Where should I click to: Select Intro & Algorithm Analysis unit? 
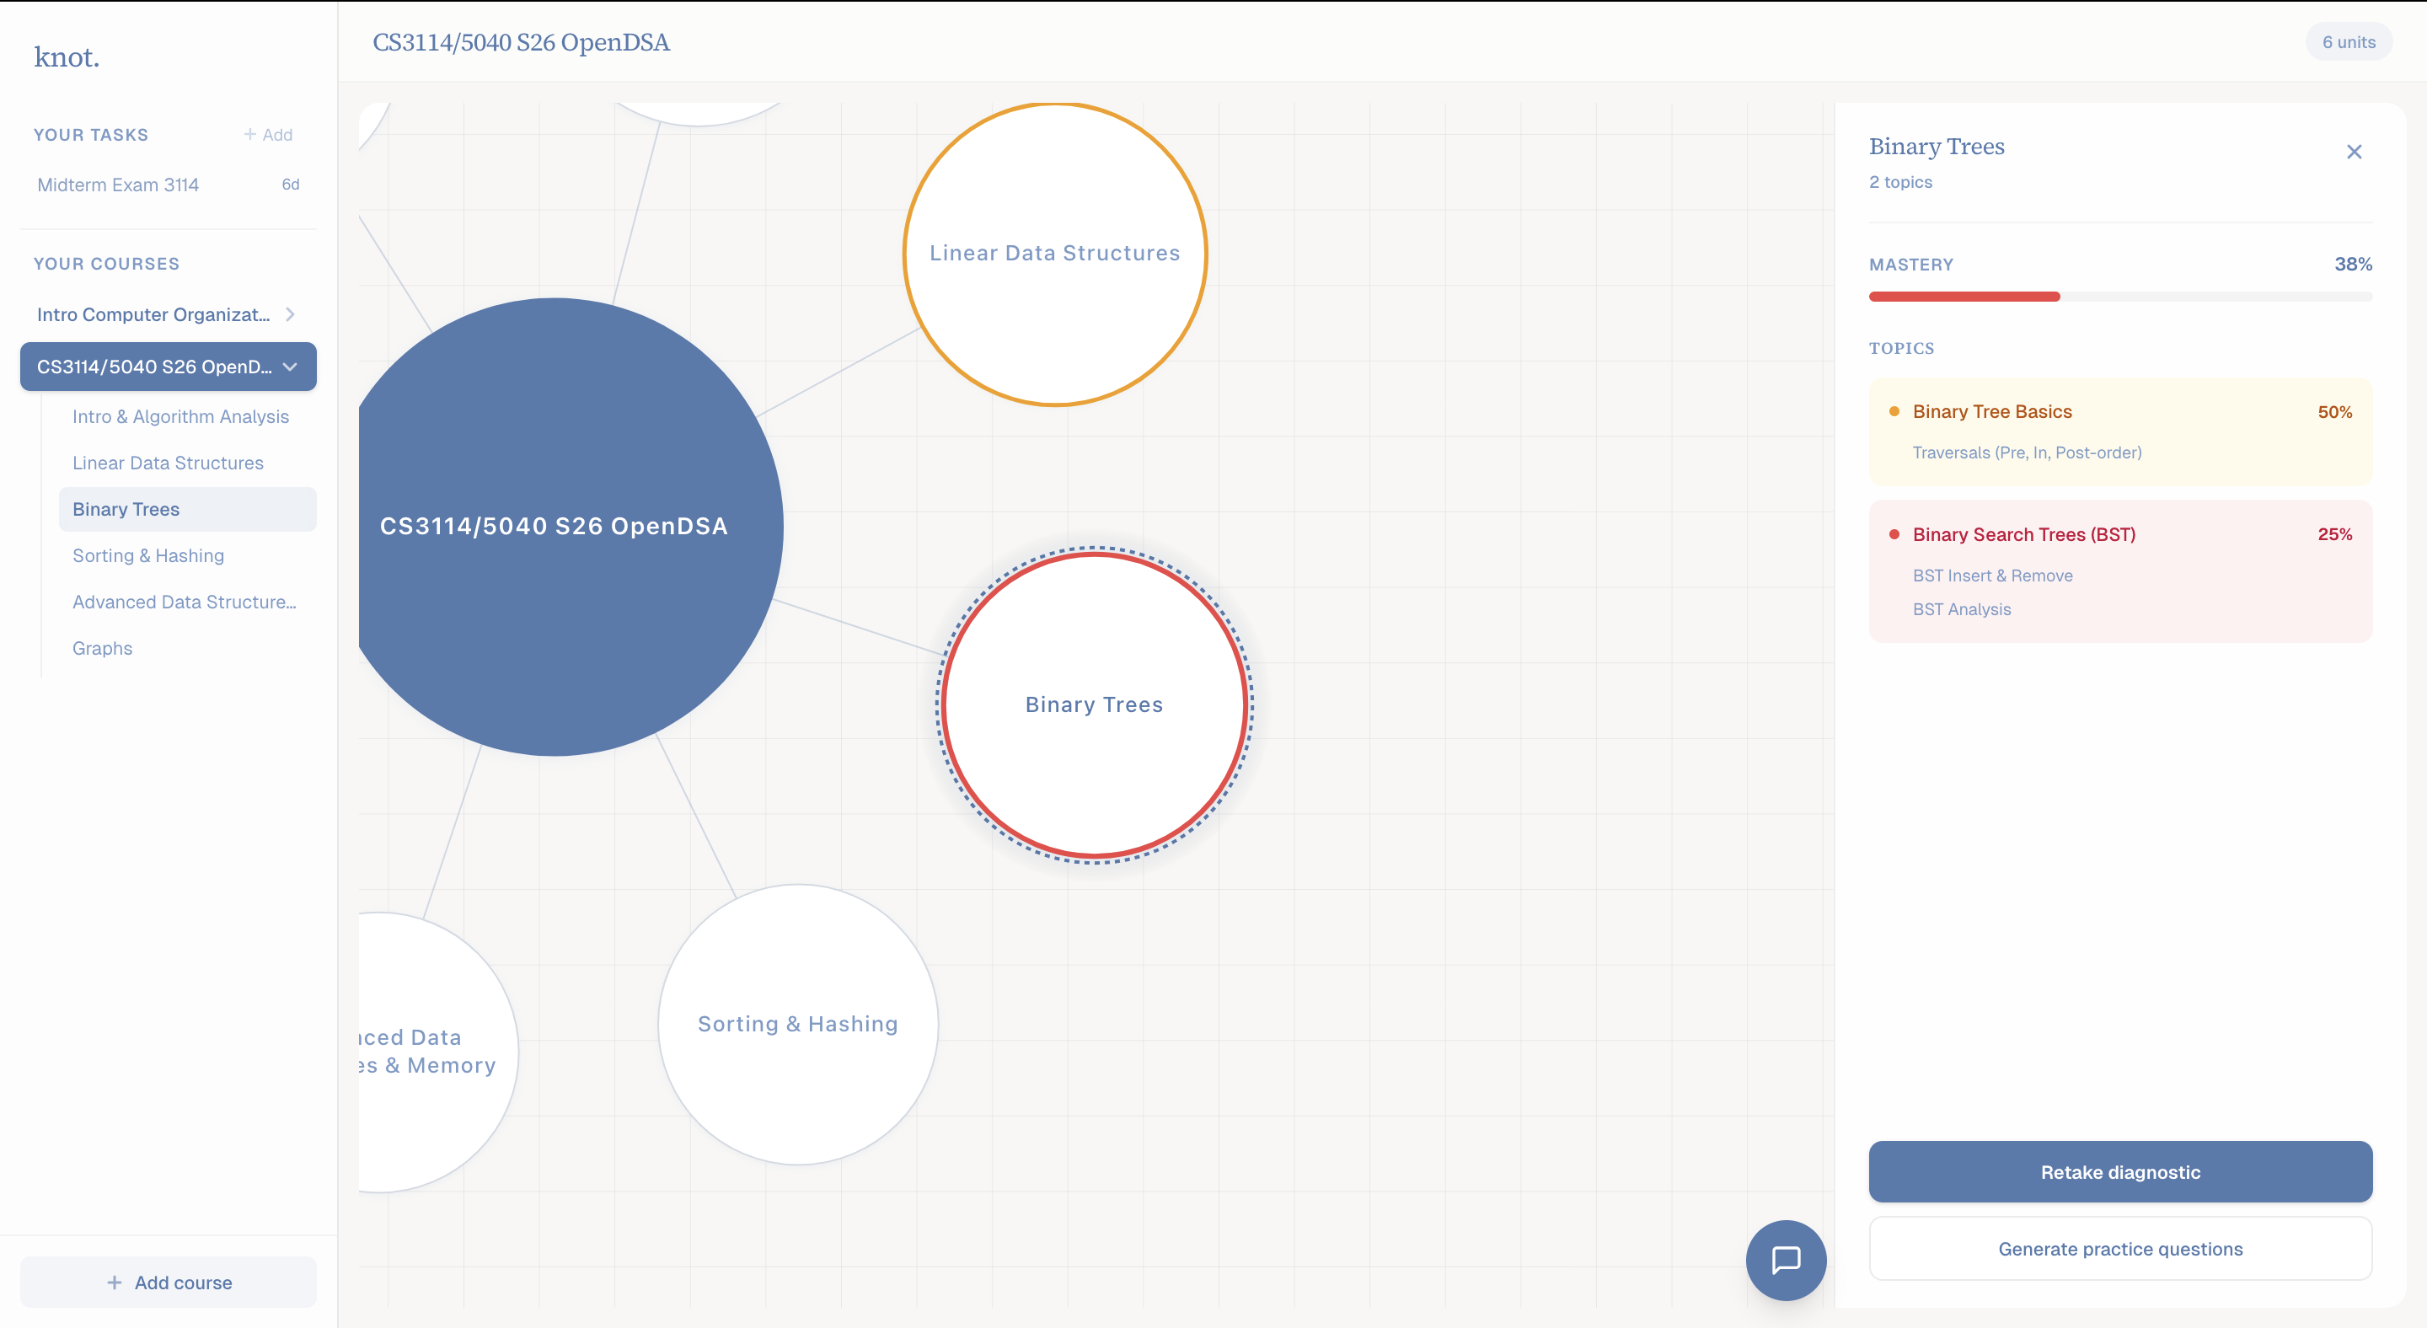coord(180,416)
